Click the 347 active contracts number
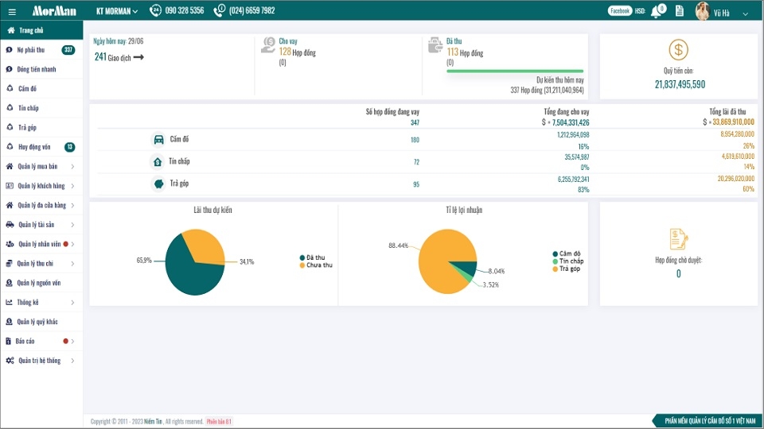Image resolution: width=764 pixels, height=429 pixels. (x=415, y=122)
